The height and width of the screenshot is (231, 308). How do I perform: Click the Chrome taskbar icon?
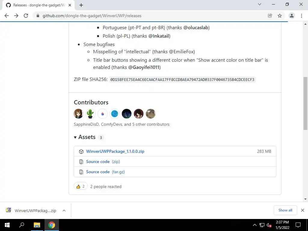click(52, 225)
